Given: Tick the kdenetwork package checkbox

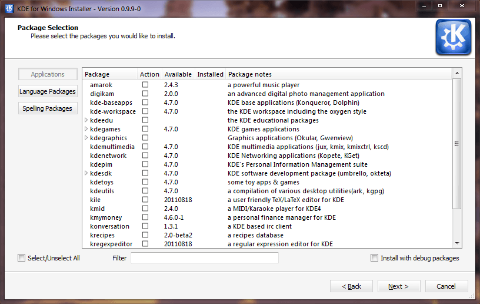Looking at the screenshot, I should [x=145, y=156].
